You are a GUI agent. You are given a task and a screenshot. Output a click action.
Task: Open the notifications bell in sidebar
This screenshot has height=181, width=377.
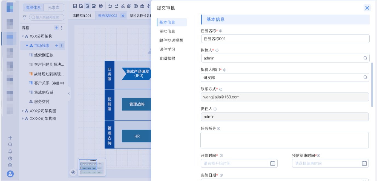(x=10, y=151)
